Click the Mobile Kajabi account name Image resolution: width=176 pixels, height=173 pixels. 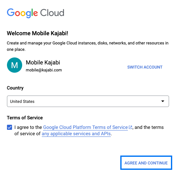(x=43, y=63)
